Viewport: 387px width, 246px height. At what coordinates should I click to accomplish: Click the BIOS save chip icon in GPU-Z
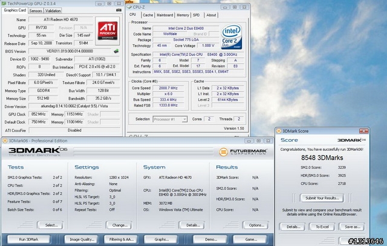[x=116, y=51]
